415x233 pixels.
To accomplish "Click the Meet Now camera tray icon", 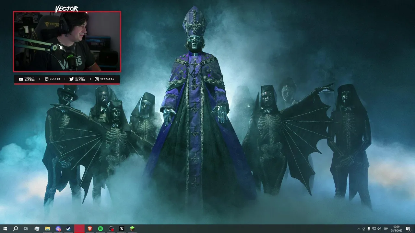I will [364, 229].
